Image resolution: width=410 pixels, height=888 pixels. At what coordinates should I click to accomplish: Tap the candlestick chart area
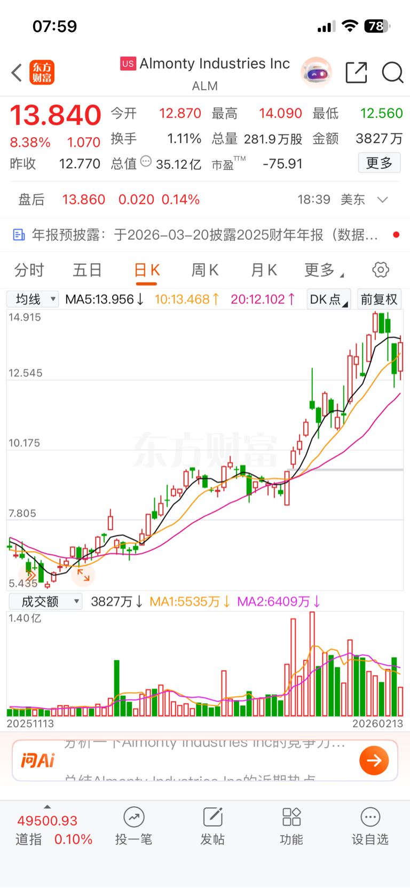tap(205, 450)
